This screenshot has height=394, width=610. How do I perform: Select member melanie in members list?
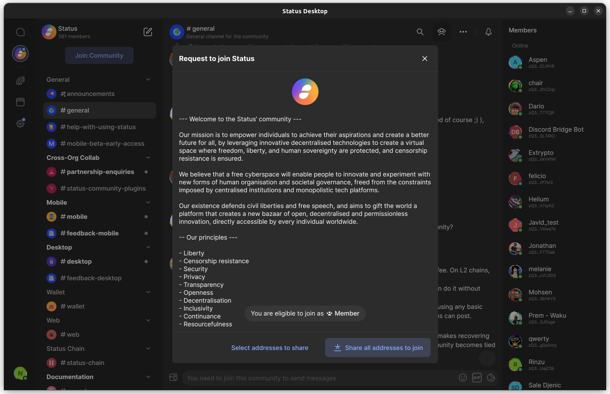[554, 272]
